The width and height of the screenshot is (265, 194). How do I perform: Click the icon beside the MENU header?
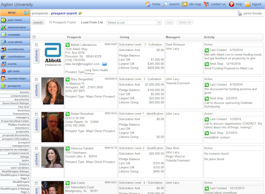[26, 13]
